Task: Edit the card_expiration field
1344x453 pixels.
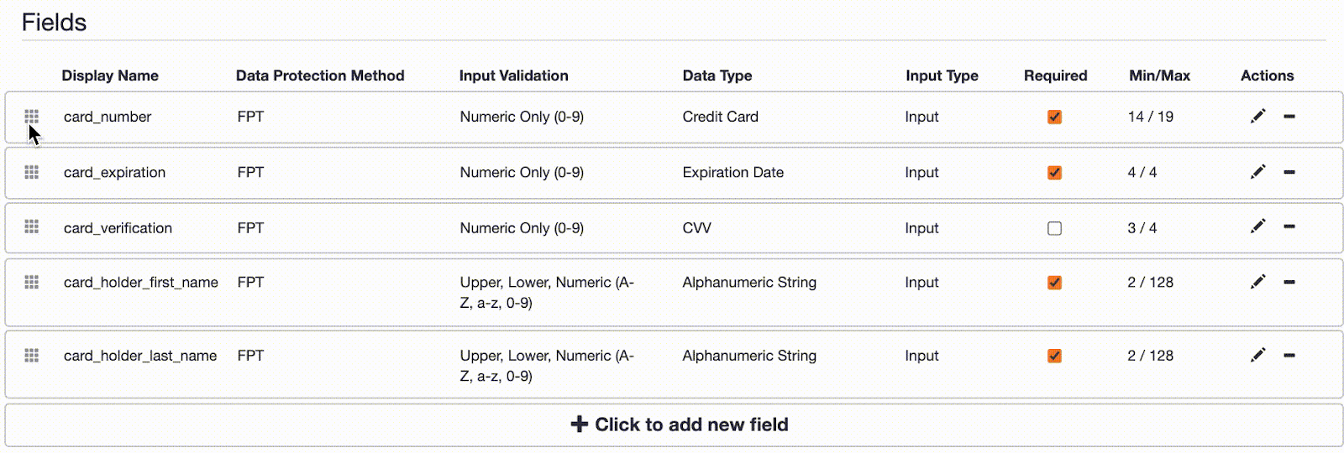Action: [1257, 172]
